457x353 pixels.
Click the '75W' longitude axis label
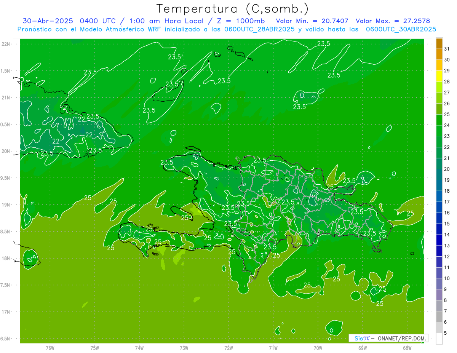[95, 348]
